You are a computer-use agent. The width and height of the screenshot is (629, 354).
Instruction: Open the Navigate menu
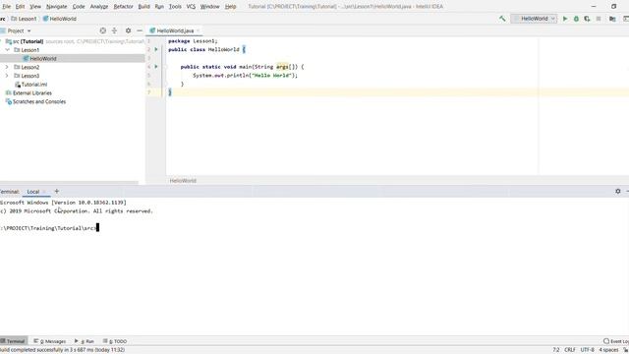pos(57,7)
